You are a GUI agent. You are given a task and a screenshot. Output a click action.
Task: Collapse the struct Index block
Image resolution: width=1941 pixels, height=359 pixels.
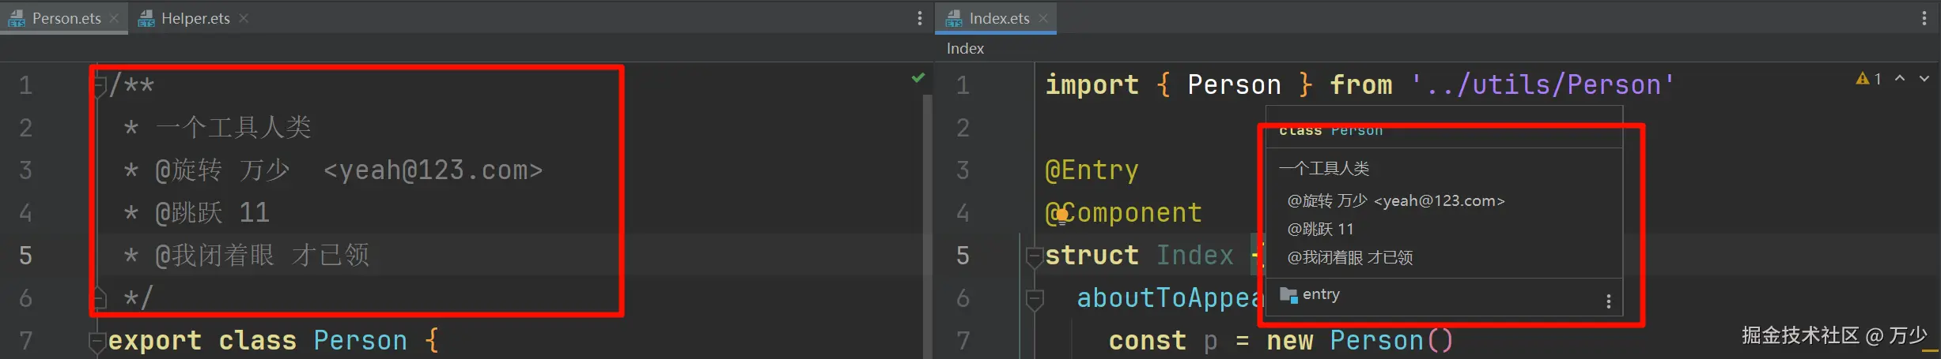1034,256
